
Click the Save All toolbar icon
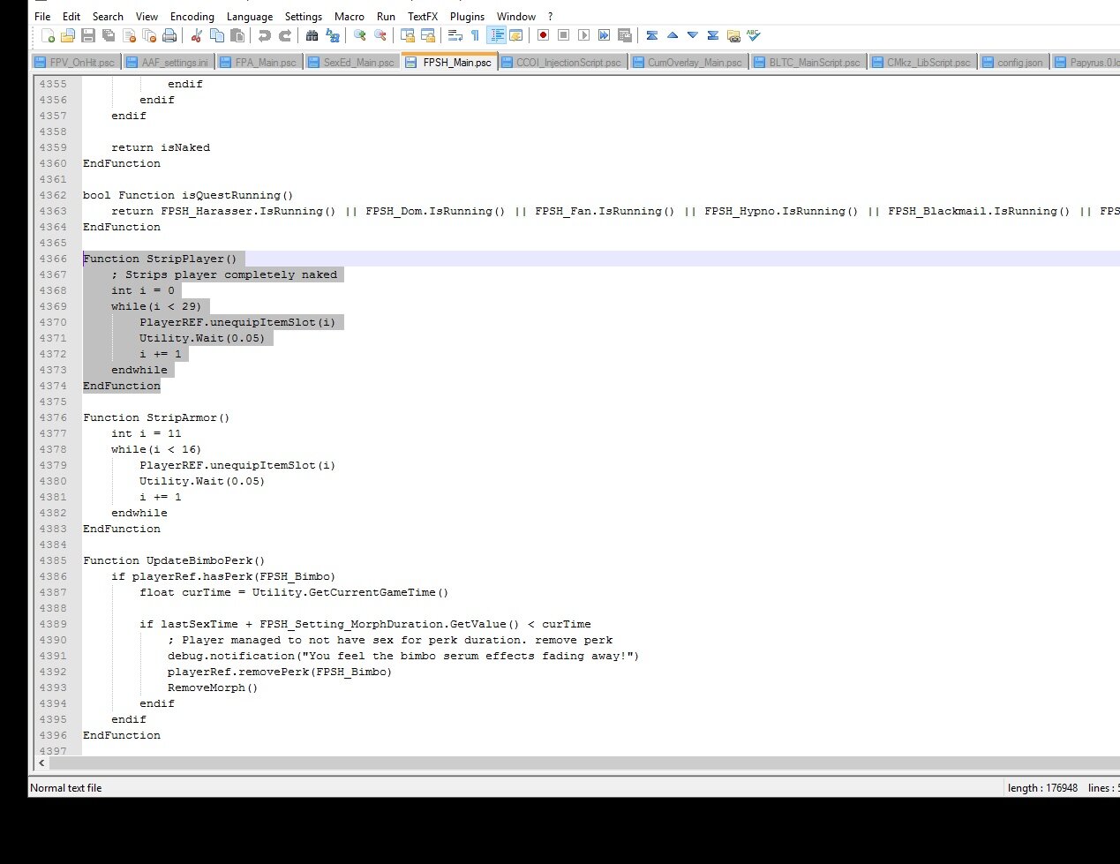[109, 35]
